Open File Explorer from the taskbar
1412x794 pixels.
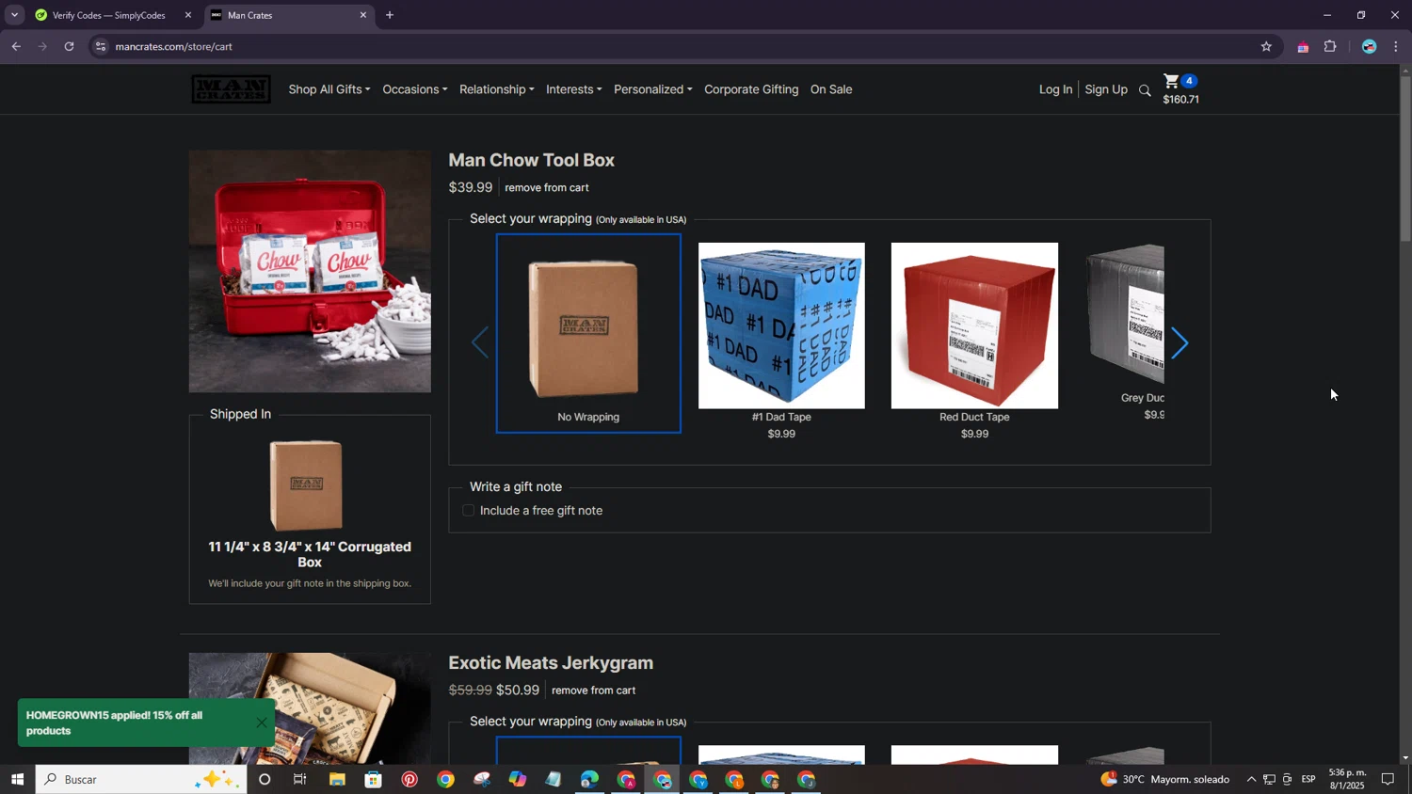click(337, 779)
